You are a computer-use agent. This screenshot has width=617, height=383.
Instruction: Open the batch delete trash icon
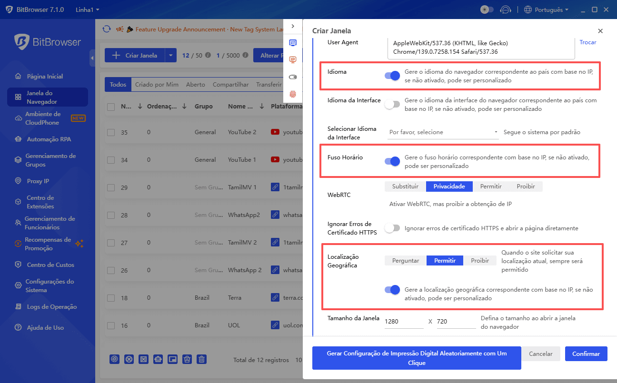pyautogui.click(x=202, y=359)
